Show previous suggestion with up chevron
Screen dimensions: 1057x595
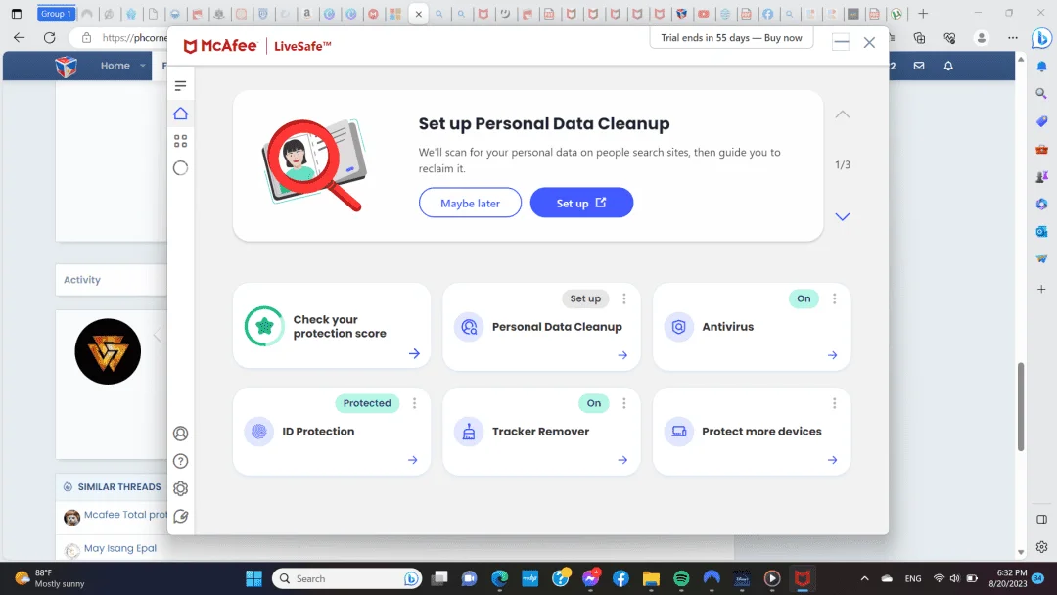tap(842, 114)
